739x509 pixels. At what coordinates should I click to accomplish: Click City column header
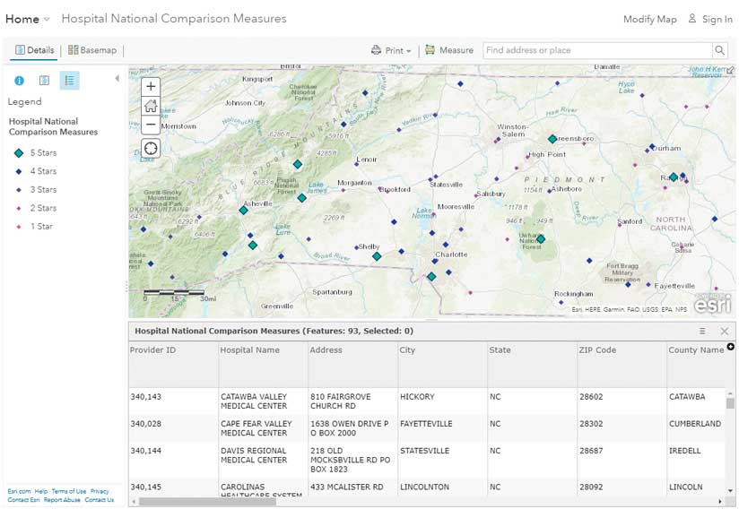coord(442,365)
